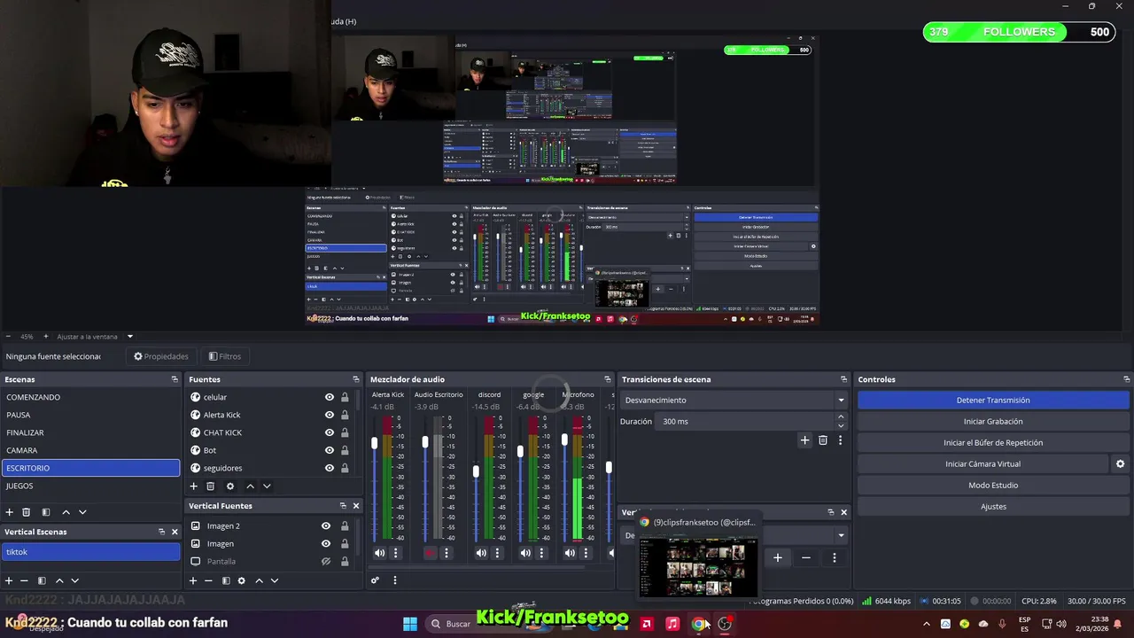Start Iniciar Cámara Virtual
1134x638 pixels.
tap(983, 464)
